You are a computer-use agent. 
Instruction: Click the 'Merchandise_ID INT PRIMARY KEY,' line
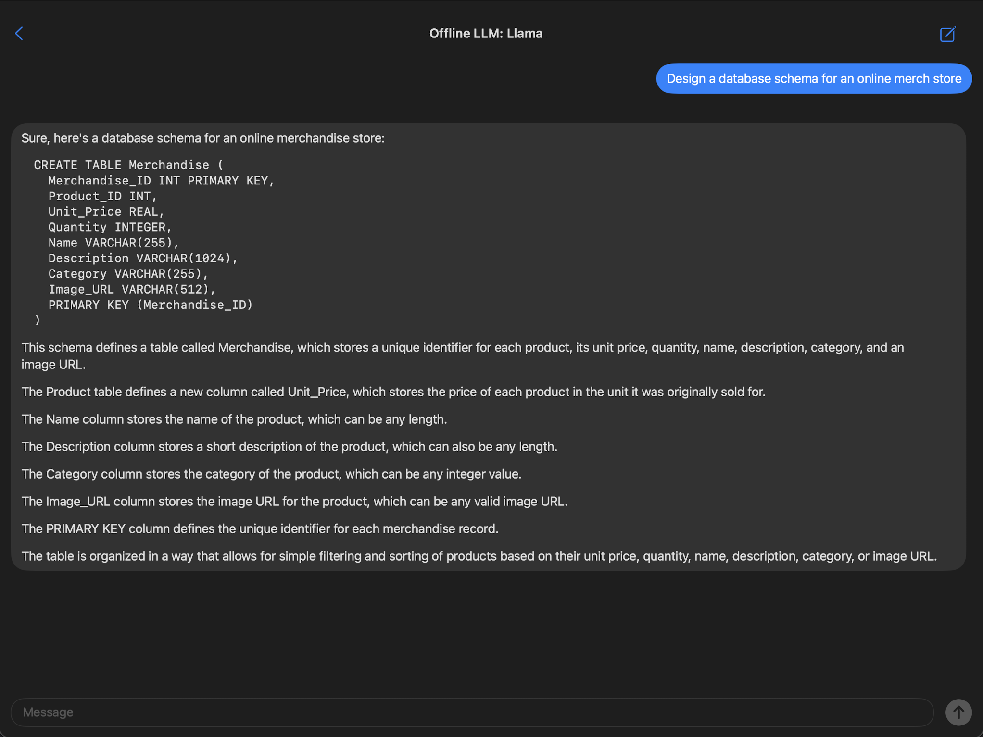pyautogui.click(x=161, y=181)
